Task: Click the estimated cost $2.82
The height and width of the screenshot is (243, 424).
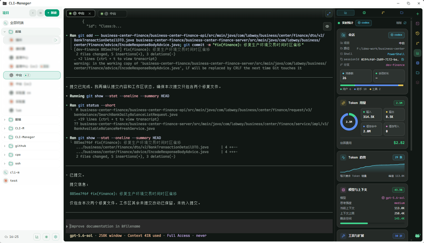Action: point(399,143)
